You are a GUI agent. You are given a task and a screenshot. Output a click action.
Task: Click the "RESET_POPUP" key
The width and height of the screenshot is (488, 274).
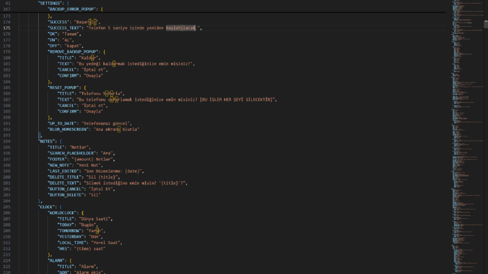click(x=65, y=88)
